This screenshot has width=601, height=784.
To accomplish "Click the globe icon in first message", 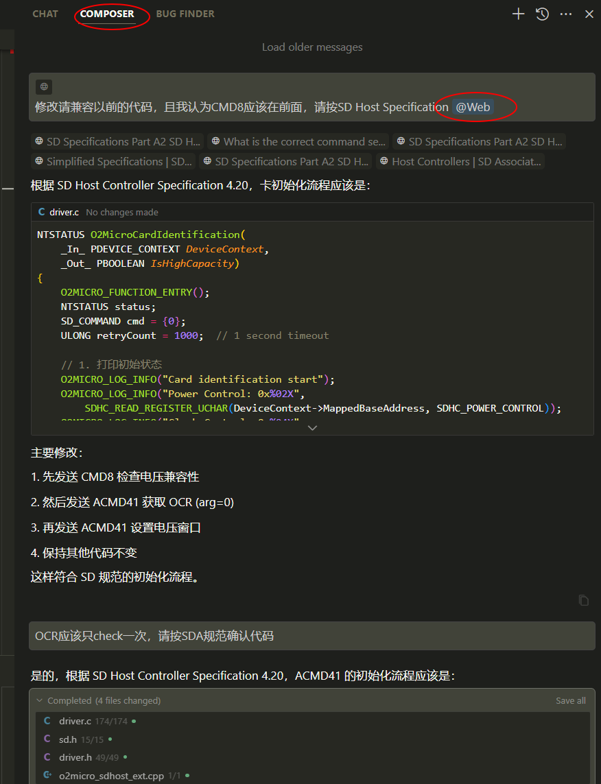I will [x=44, y=86].
